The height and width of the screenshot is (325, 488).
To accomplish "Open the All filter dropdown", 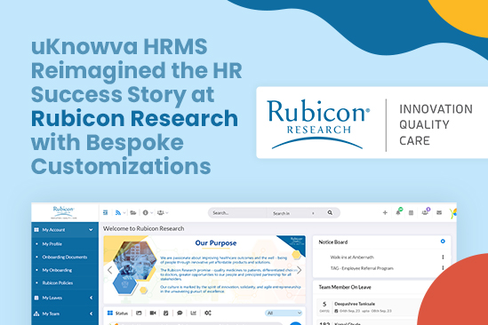I will coord(284,313).
